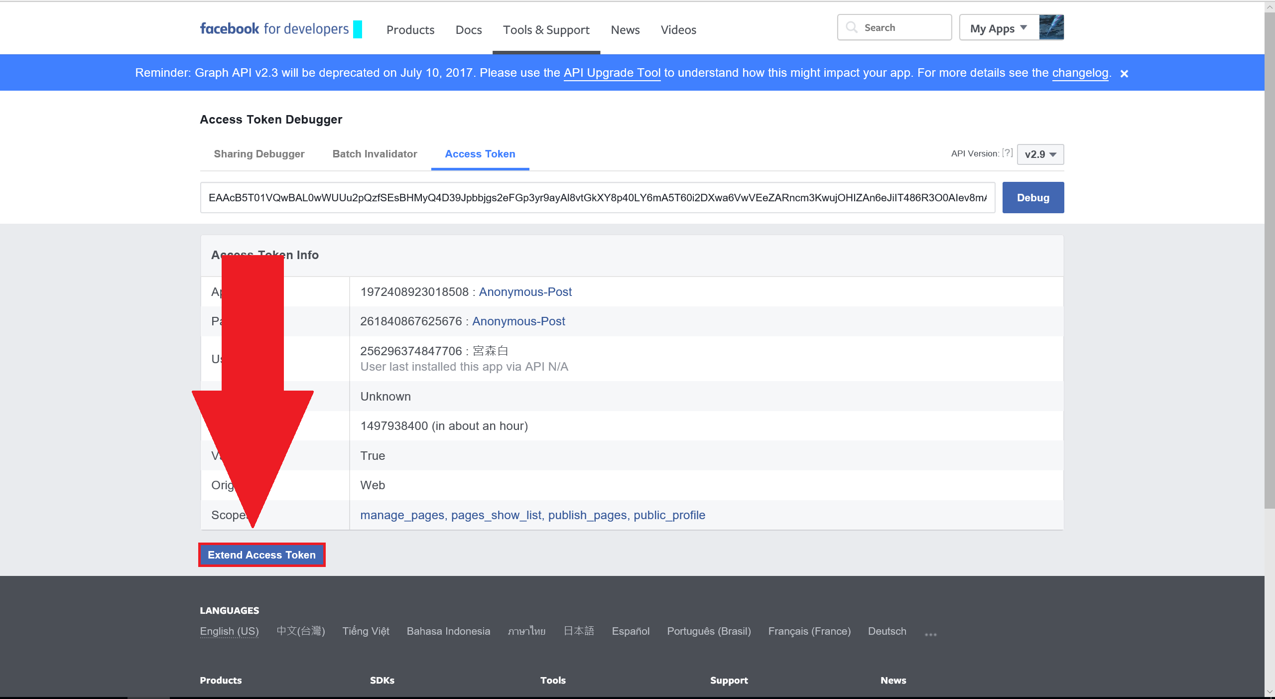This screenshot has height=699, width=1275.
Task: Open the Products navigation menu
Action: point(410,30)
